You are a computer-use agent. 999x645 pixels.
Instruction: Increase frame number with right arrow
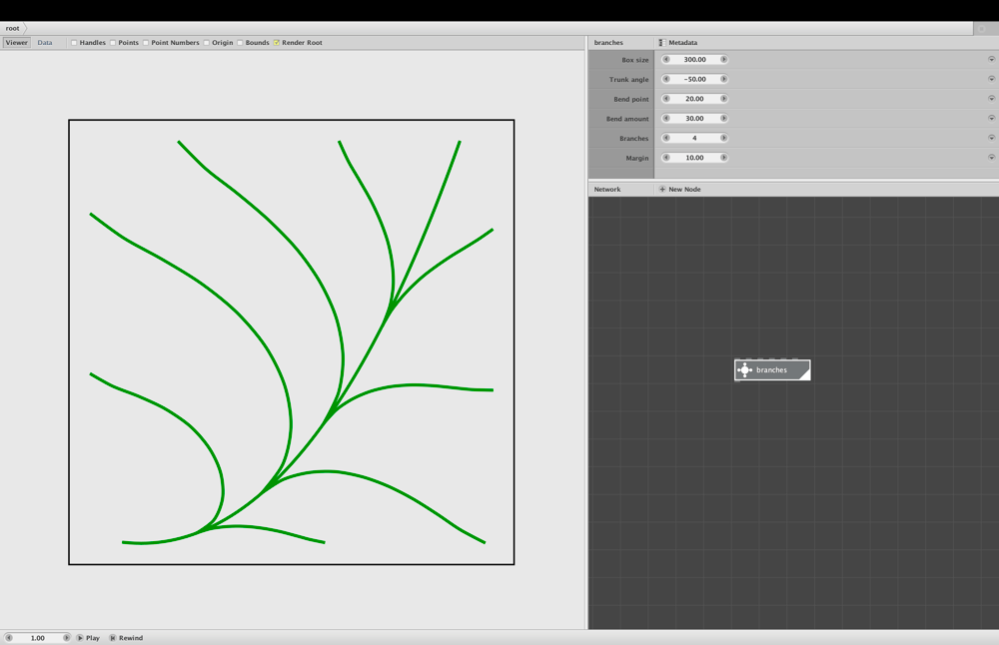click(66, 637)
